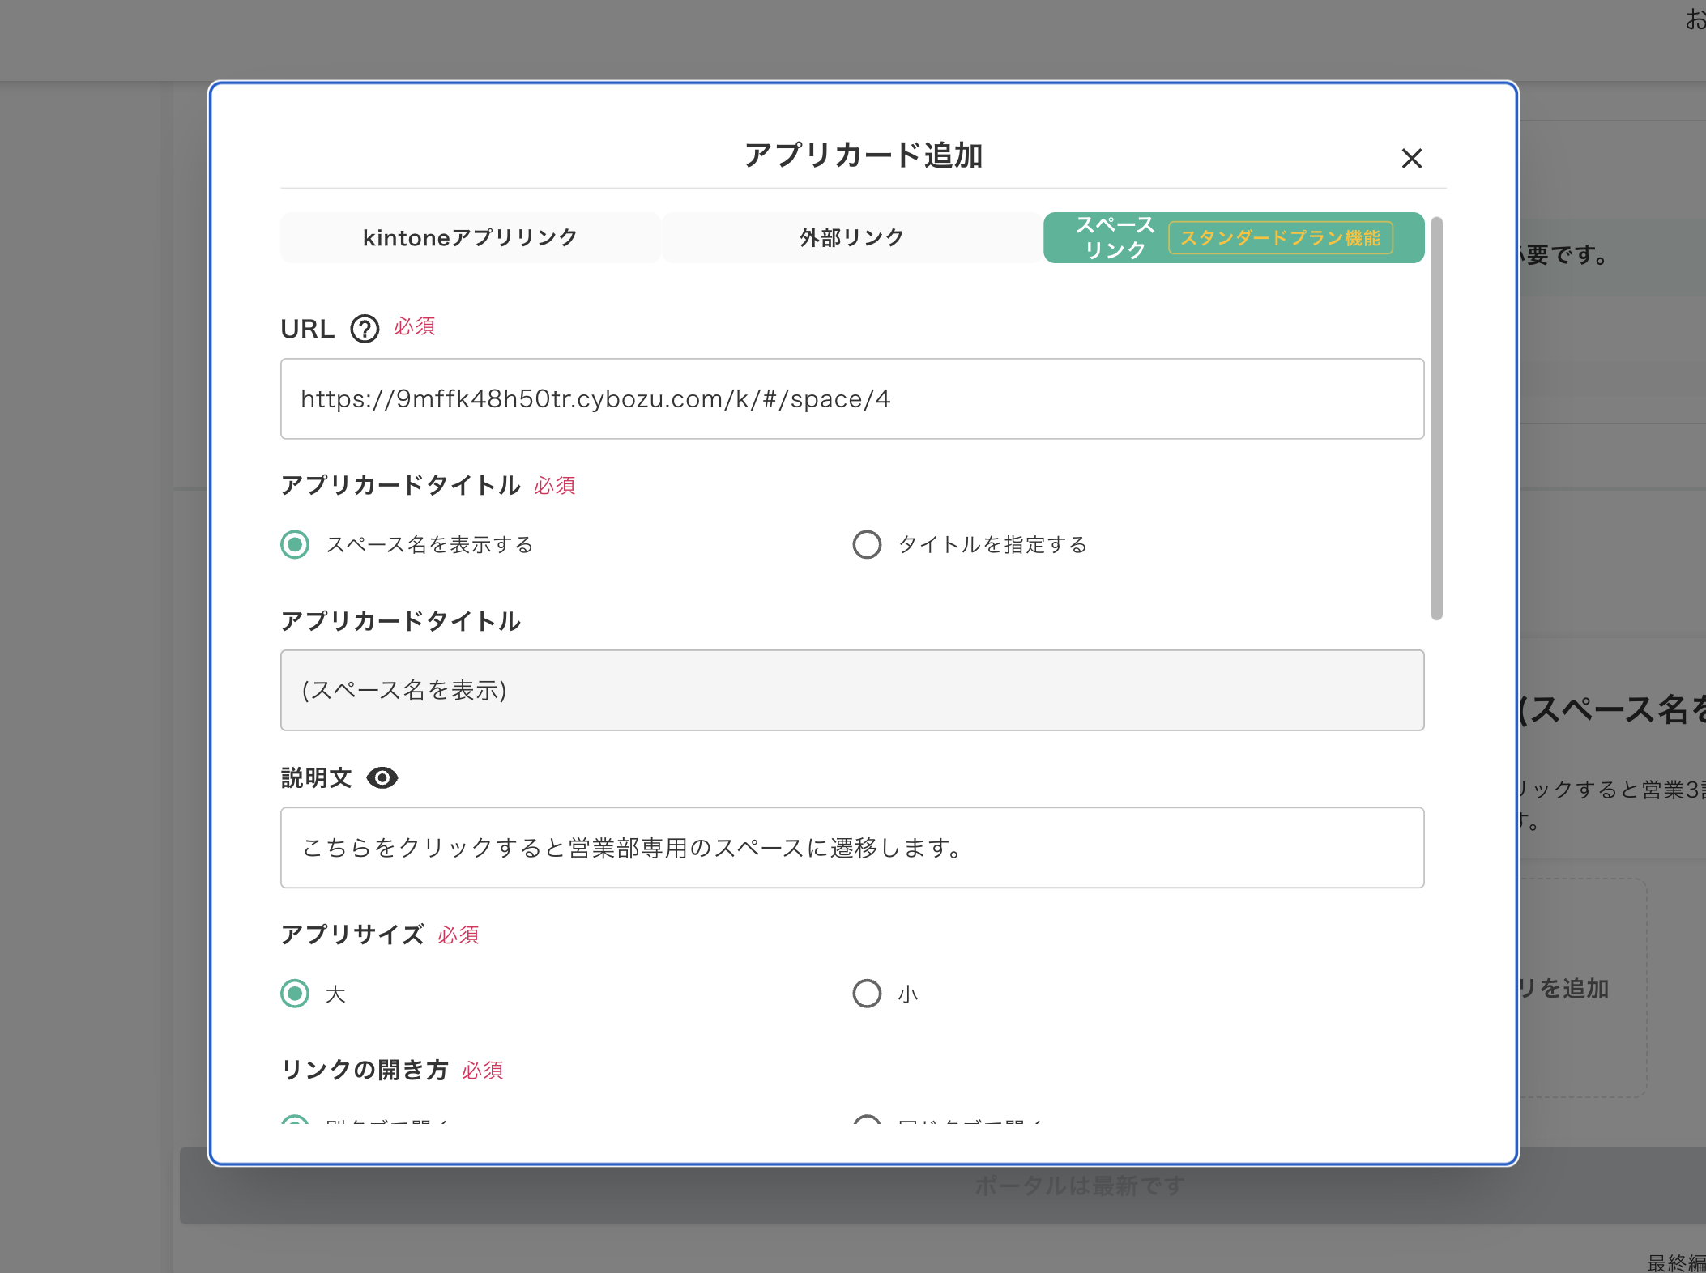
Task: Click the URL input field
Action: tap(851, 398)
